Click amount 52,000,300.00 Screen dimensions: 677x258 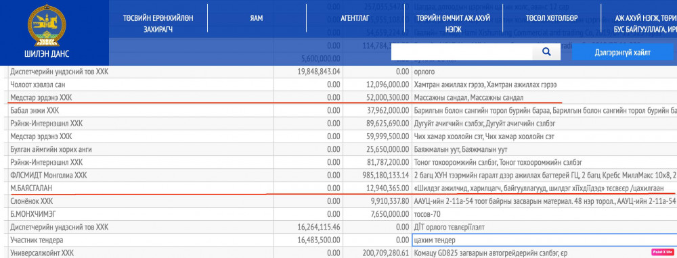click(387, 98)
